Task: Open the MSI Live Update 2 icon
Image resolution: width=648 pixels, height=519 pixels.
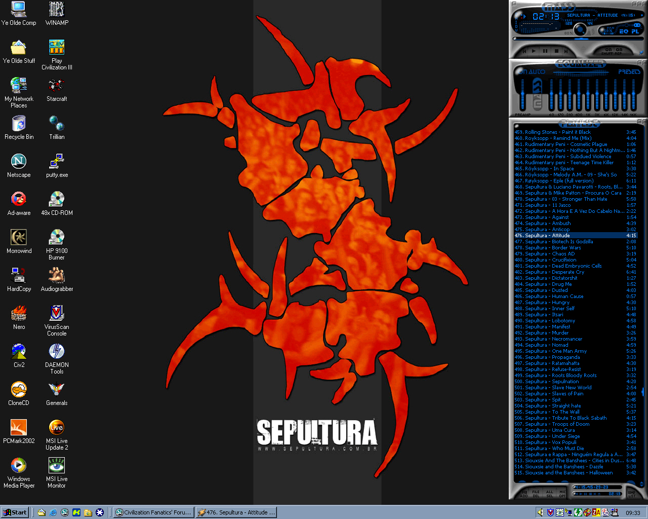Action: pyautogui.click(x=57, y=434)
